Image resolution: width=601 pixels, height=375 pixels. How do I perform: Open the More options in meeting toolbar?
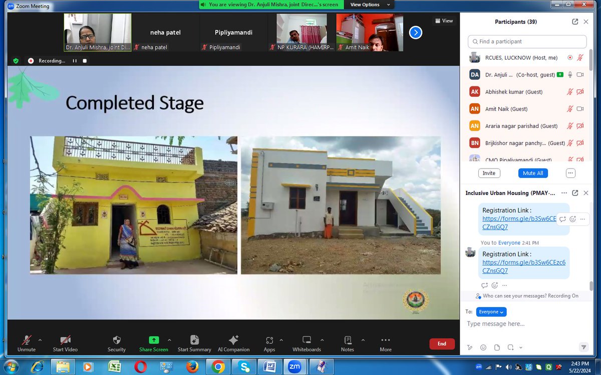[x=385, y=340]
